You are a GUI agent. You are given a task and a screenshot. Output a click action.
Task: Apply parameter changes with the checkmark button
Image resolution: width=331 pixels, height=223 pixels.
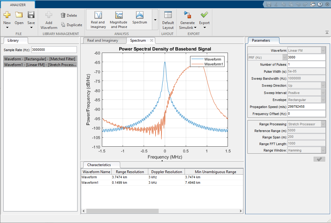(319, 159)
